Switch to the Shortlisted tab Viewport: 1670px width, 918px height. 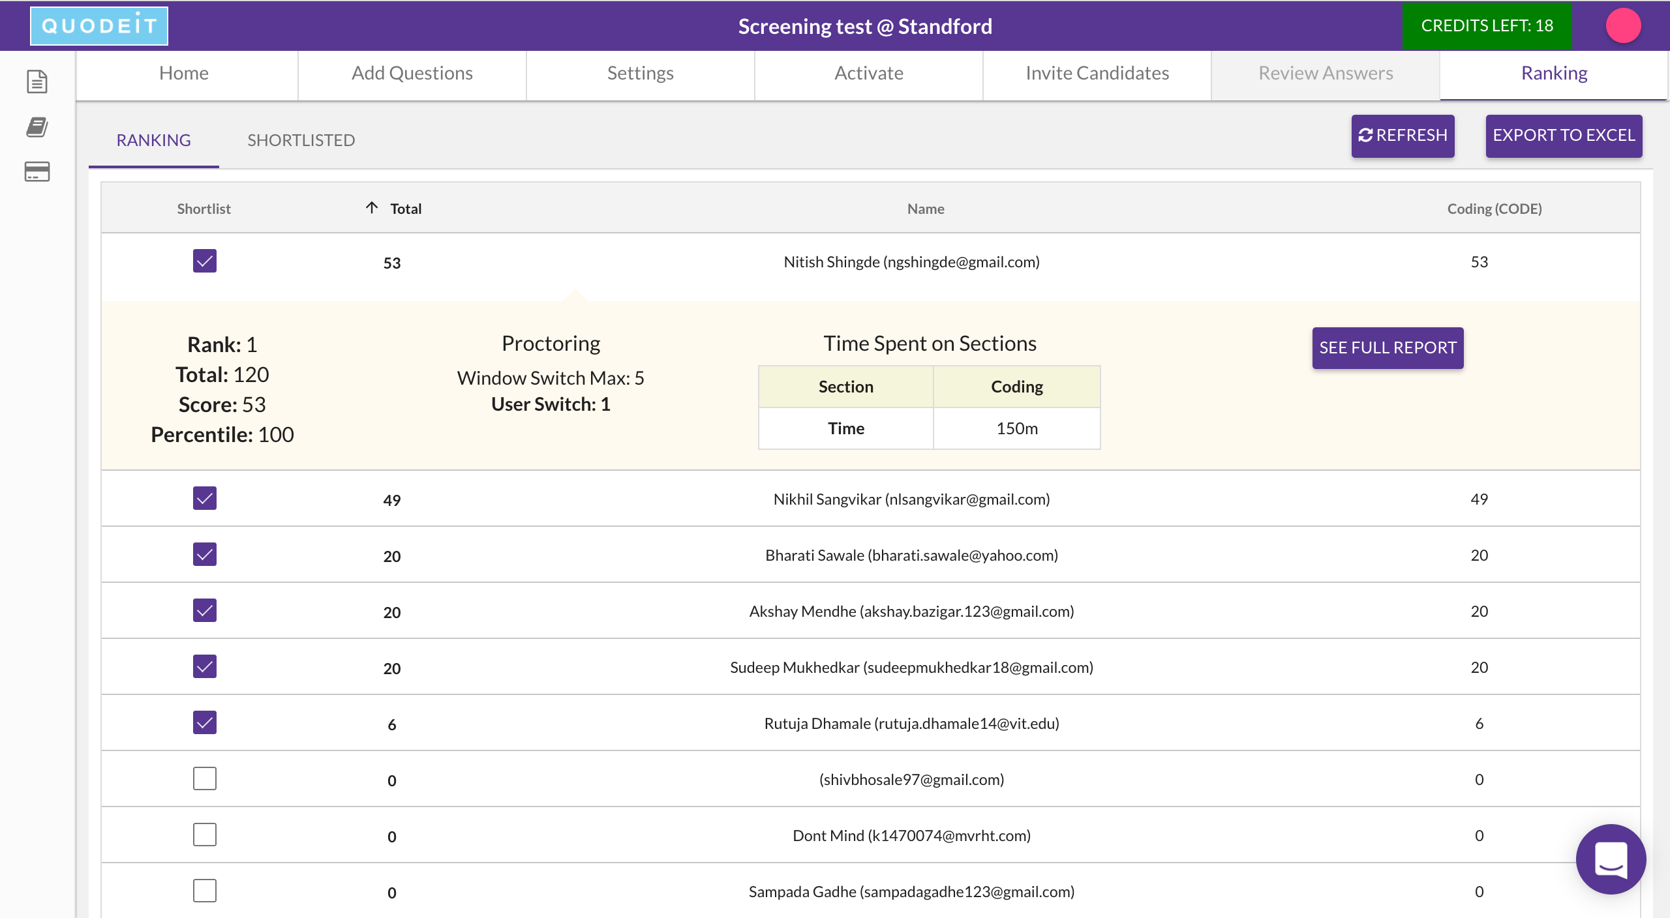[301, 140]
